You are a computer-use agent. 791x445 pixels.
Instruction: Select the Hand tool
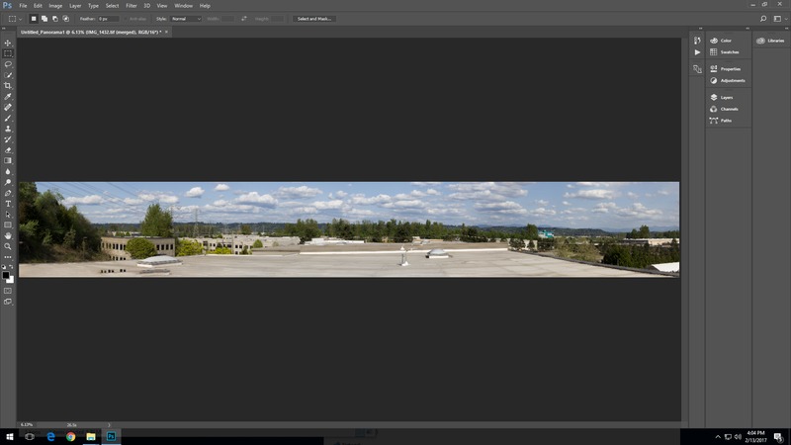8,235
